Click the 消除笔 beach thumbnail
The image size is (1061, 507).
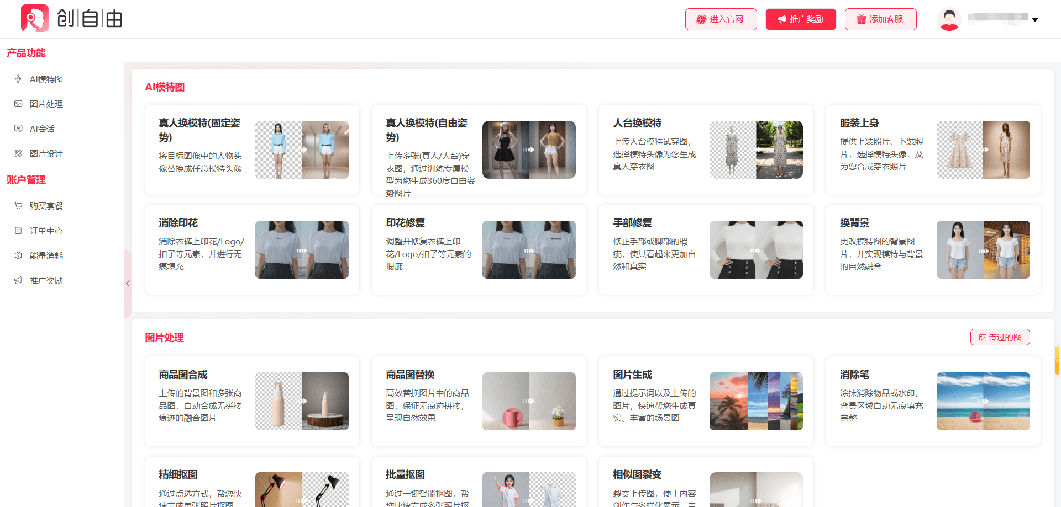click(983, 401)
